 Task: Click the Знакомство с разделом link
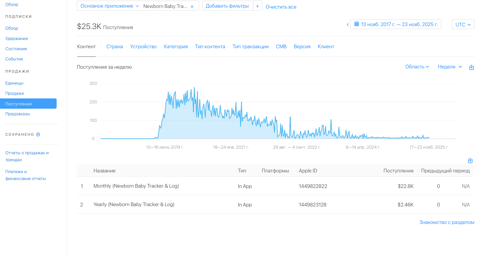point(447,222)
